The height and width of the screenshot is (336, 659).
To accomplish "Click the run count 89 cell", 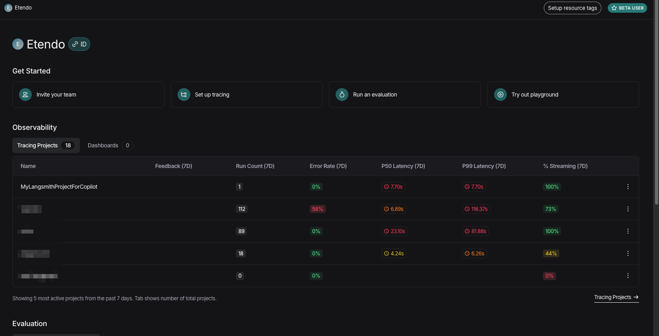I will (x=242, y=231).
